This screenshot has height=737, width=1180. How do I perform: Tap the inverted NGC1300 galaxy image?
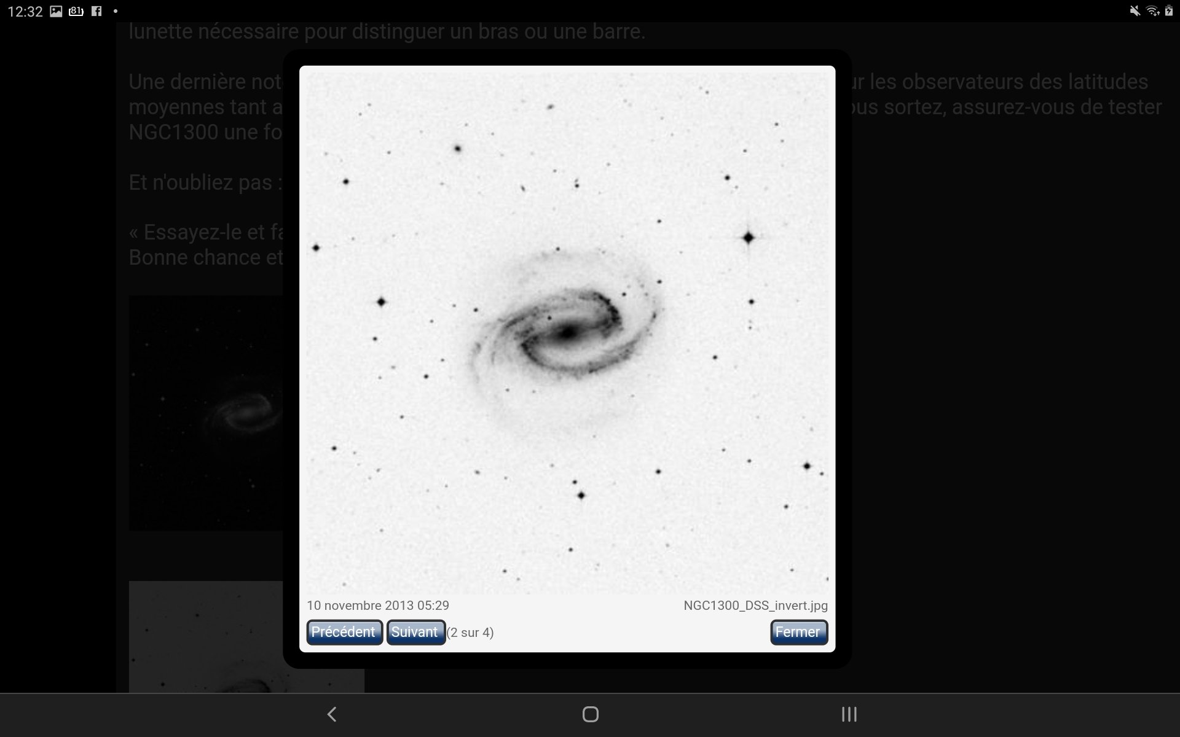tap(567, 333)
